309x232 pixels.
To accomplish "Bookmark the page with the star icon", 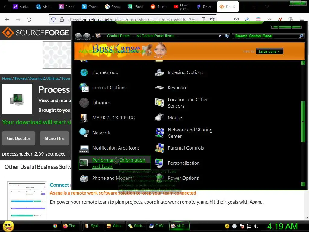I will [212, 19].
